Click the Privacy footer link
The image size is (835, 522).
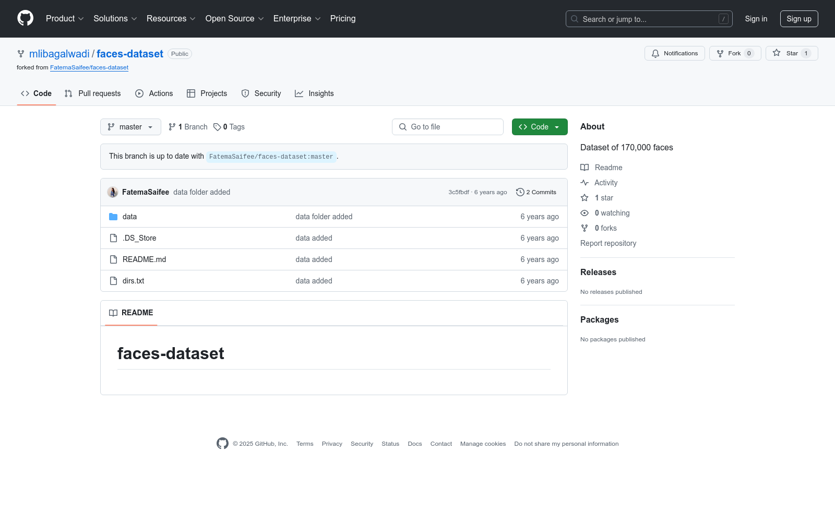(332, 444)
